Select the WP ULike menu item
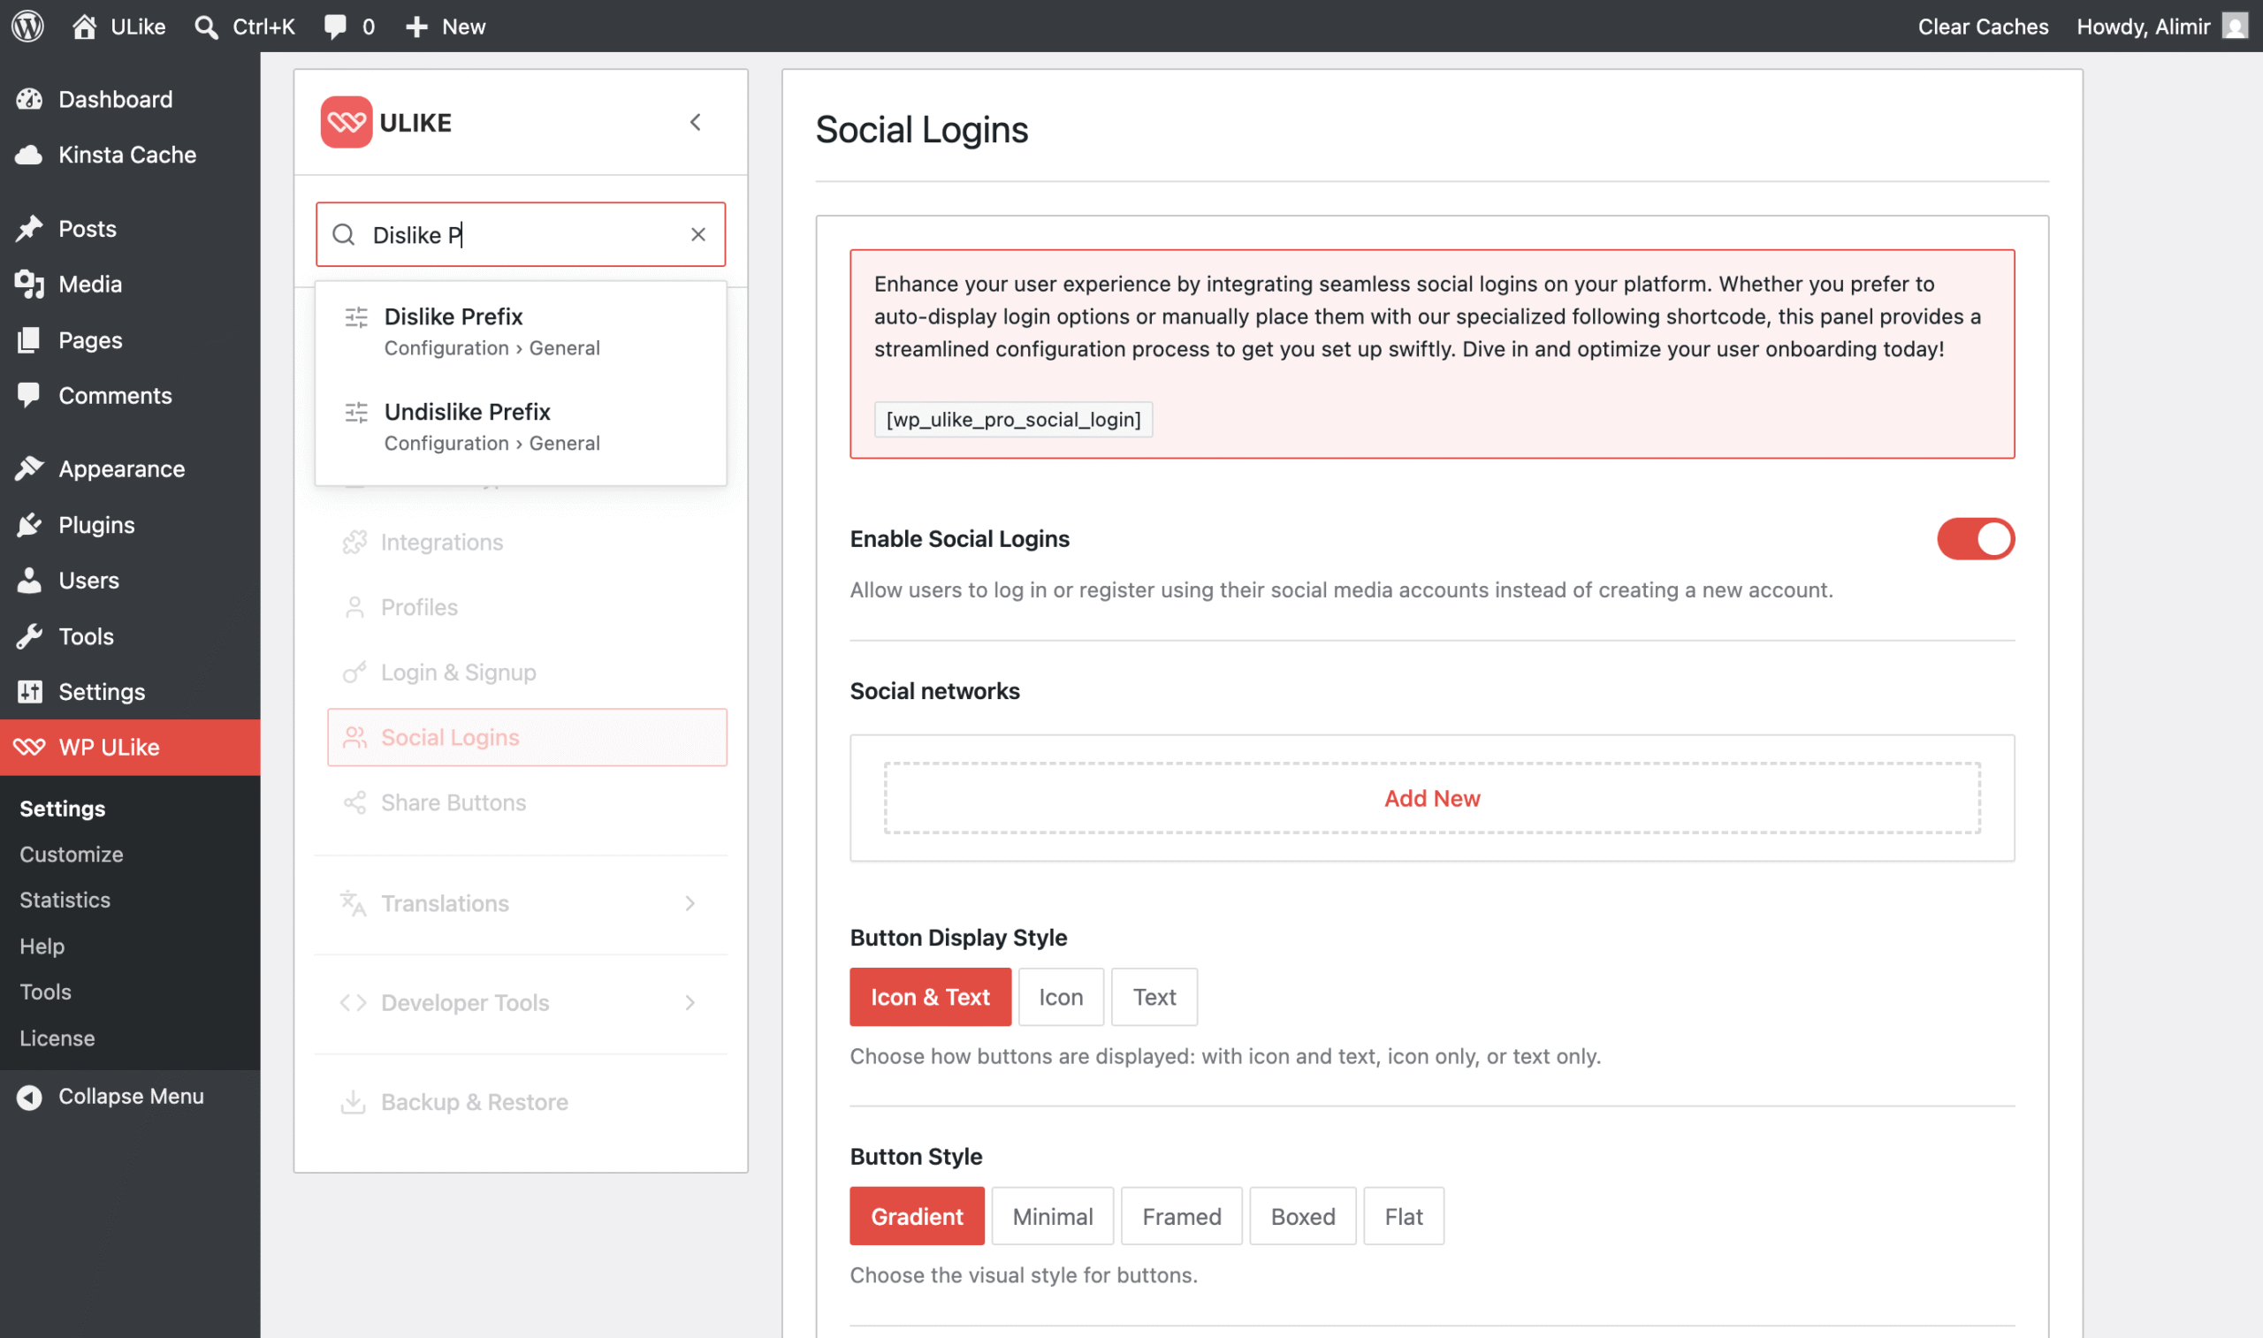This screenshot has width=2263, height=1338. pyautogui.click(x=130, y=748)
